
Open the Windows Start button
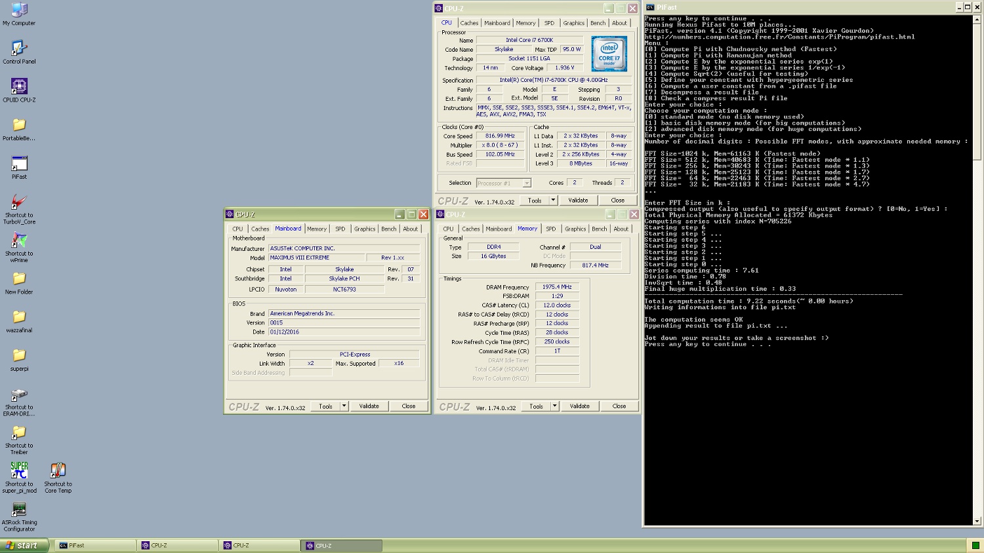point(24,545)
